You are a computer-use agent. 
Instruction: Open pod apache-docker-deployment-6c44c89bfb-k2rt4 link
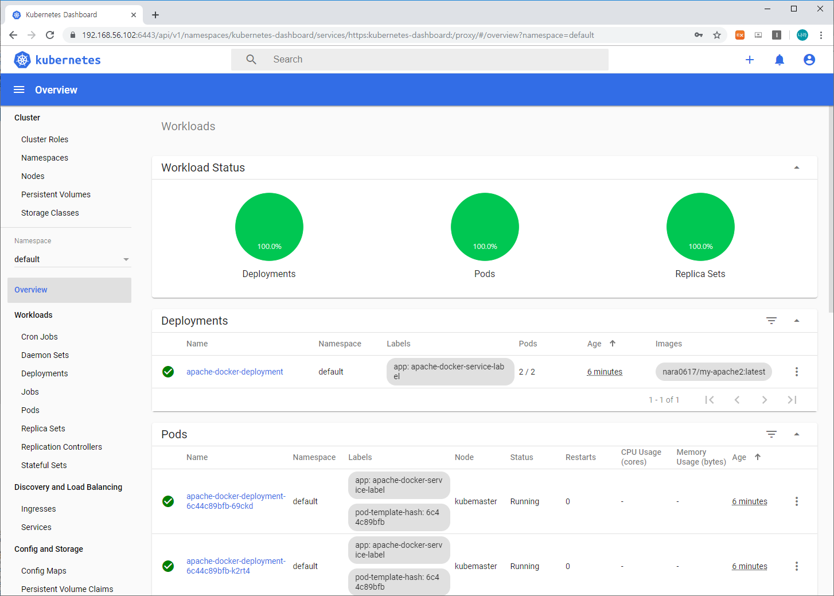pyautogui.click(x=236, y=566)
